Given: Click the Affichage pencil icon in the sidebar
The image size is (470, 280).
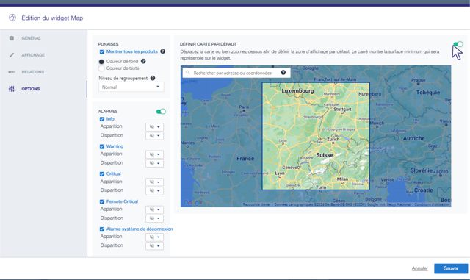Looking at the screenshot, I should (x=12, y=55).
